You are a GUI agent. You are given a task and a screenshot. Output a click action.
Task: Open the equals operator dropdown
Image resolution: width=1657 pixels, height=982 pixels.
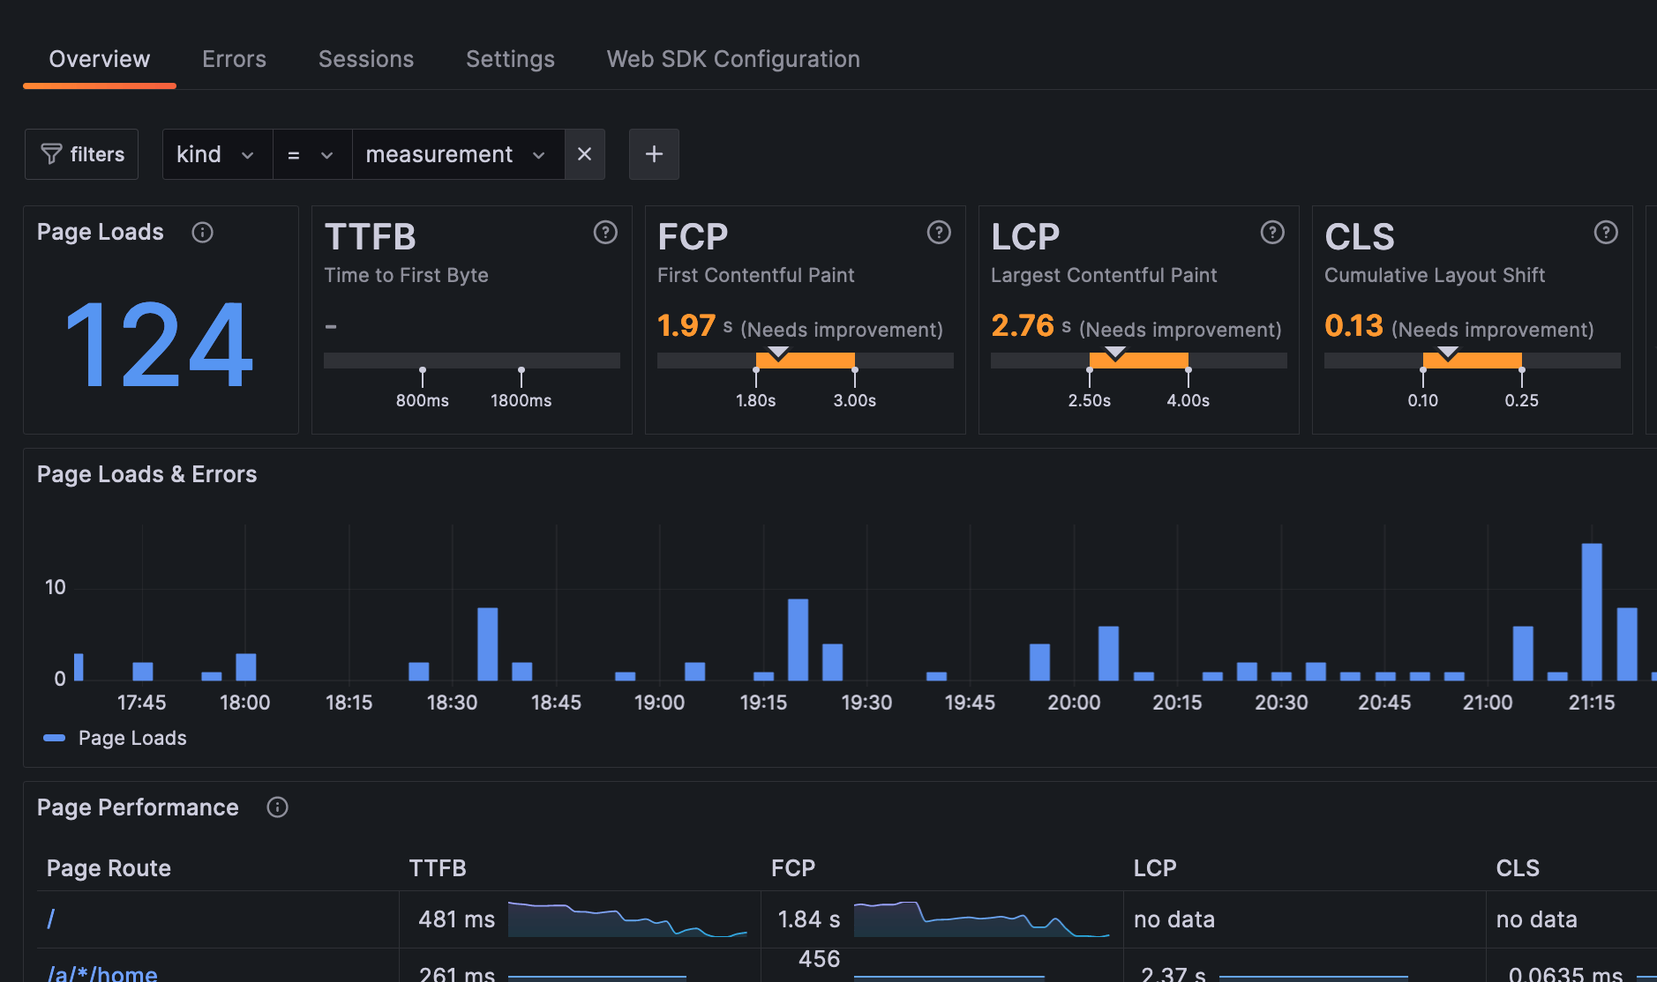pyautogui.click(x=311, y=154)
